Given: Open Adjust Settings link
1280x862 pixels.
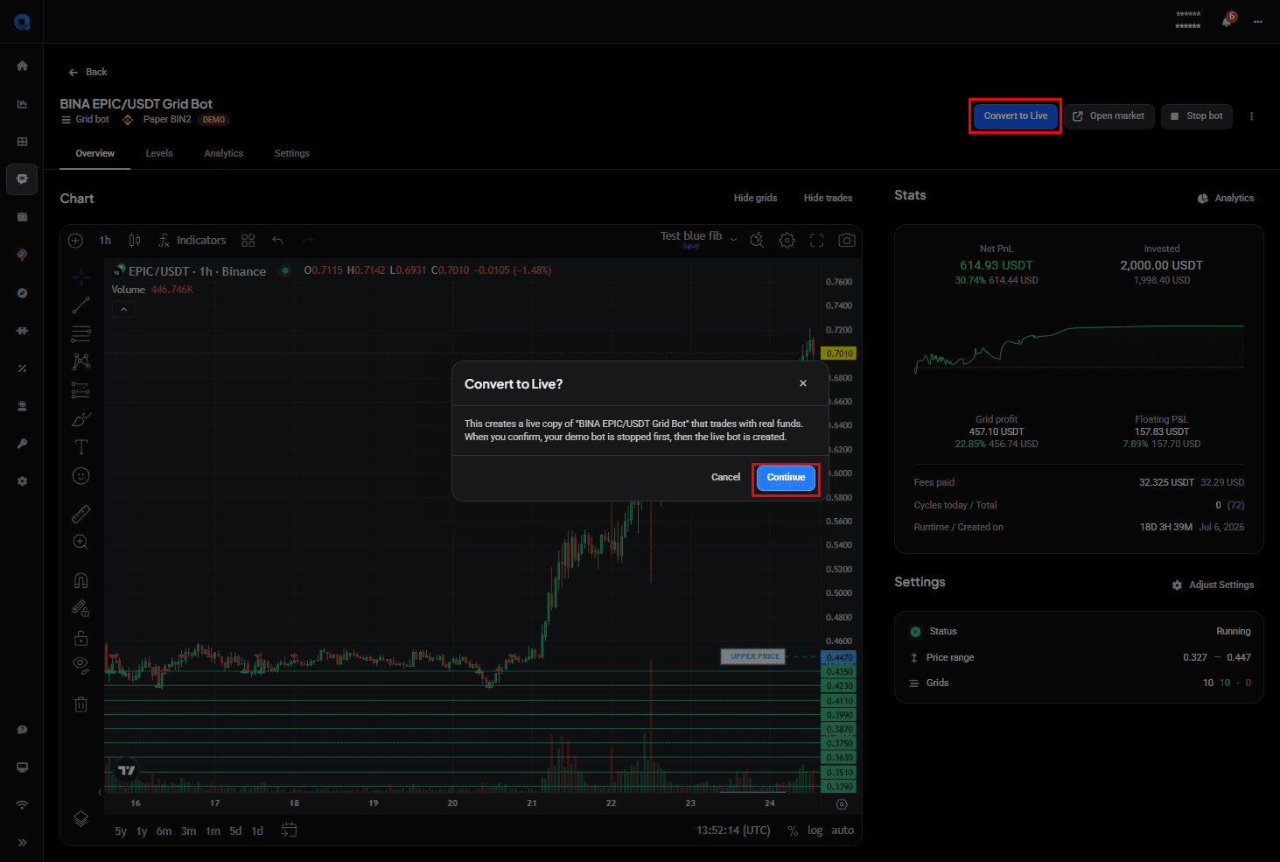Looking at the screenshot, I should coord(1213,585).
